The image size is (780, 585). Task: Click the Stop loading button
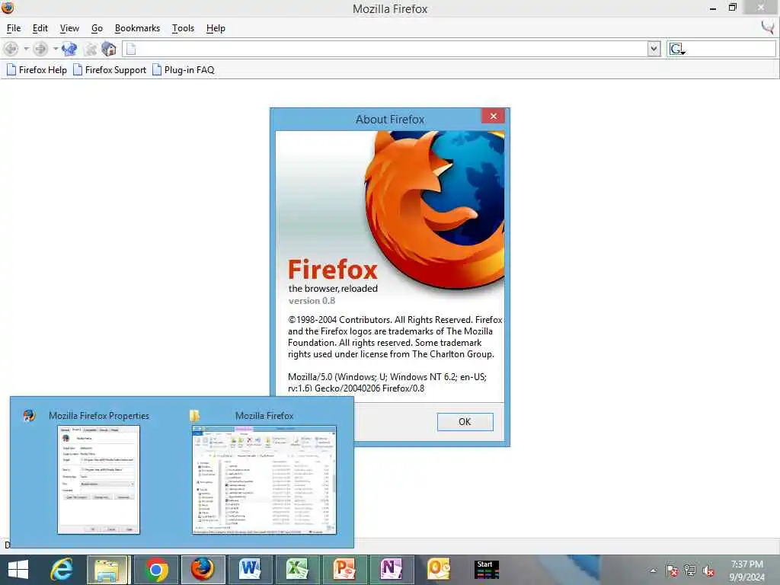pos(90,49)
